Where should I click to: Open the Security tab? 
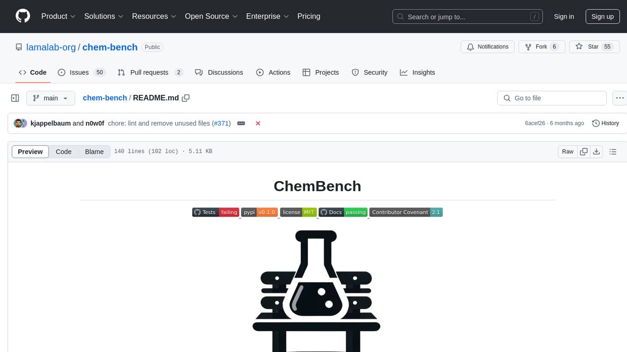(370, 72)
